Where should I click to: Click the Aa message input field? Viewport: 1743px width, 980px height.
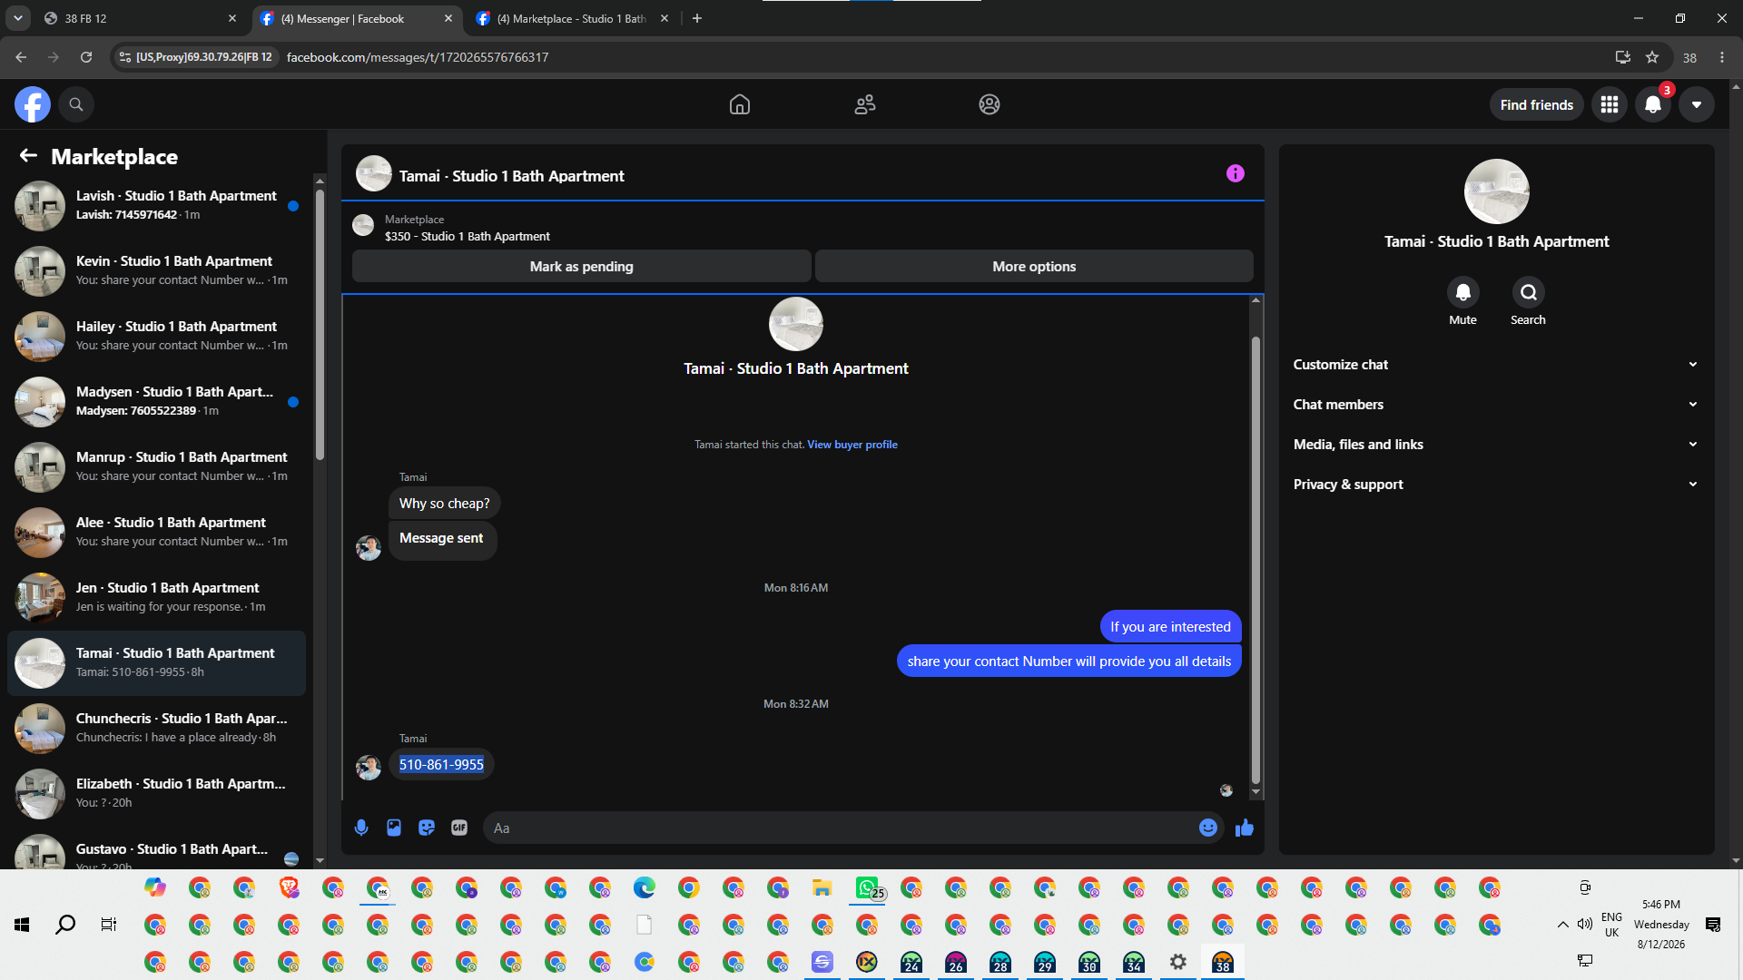[840, 828]
